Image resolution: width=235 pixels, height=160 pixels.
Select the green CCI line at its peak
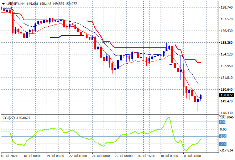pos(169,117)
